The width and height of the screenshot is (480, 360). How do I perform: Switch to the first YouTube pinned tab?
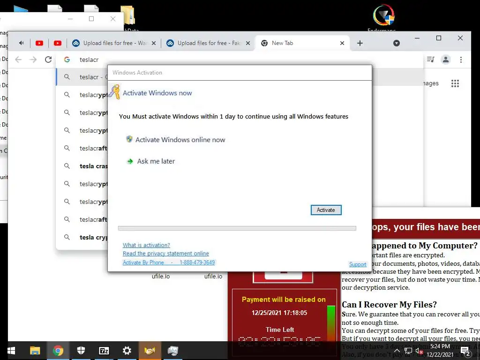(x=39, y=43)
